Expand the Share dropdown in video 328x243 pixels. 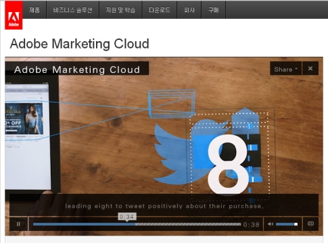click(x=285, y=69)
